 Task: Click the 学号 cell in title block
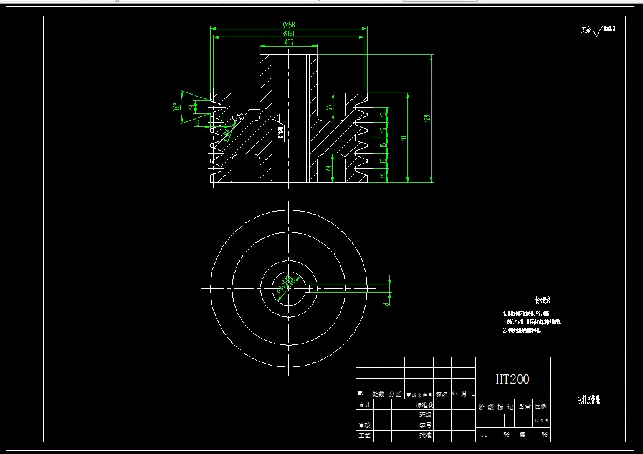click(426, 425)
